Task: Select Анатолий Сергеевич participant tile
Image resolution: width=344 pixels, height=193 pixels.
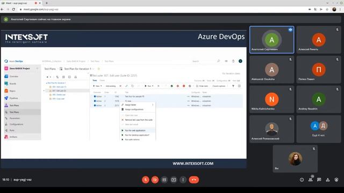Action: pos(272,40)
